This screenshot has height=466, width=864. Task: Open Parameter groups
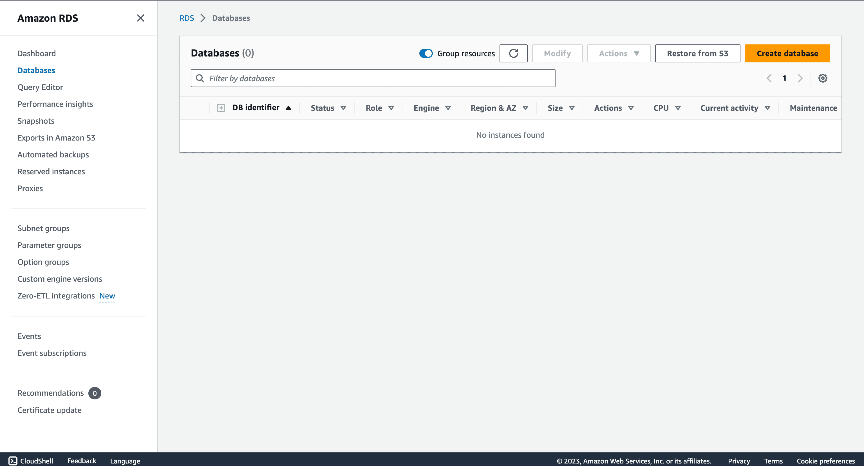(x=49, y=245)
